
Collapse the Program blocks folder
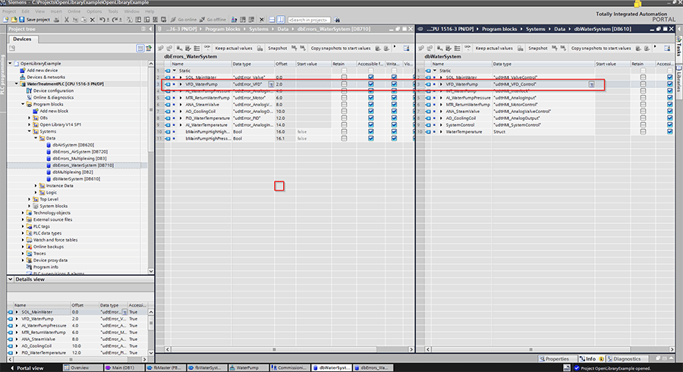click(x=23, y=104)
